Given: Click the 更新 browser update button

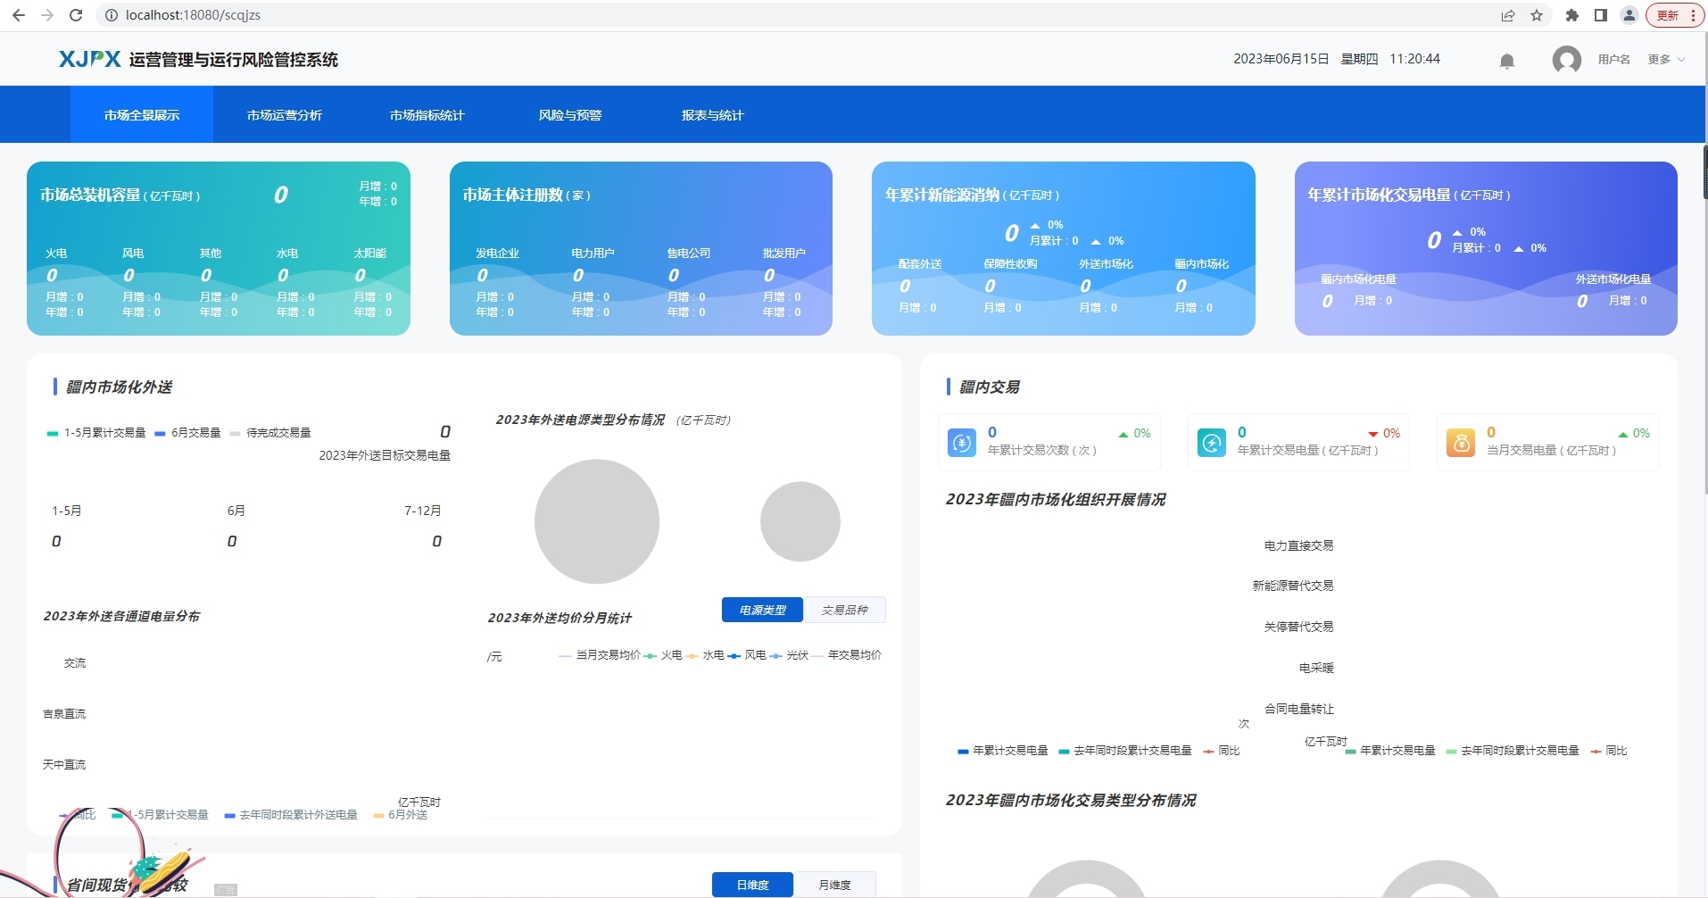Looking at the screenshot, I should pos(1675,15).
